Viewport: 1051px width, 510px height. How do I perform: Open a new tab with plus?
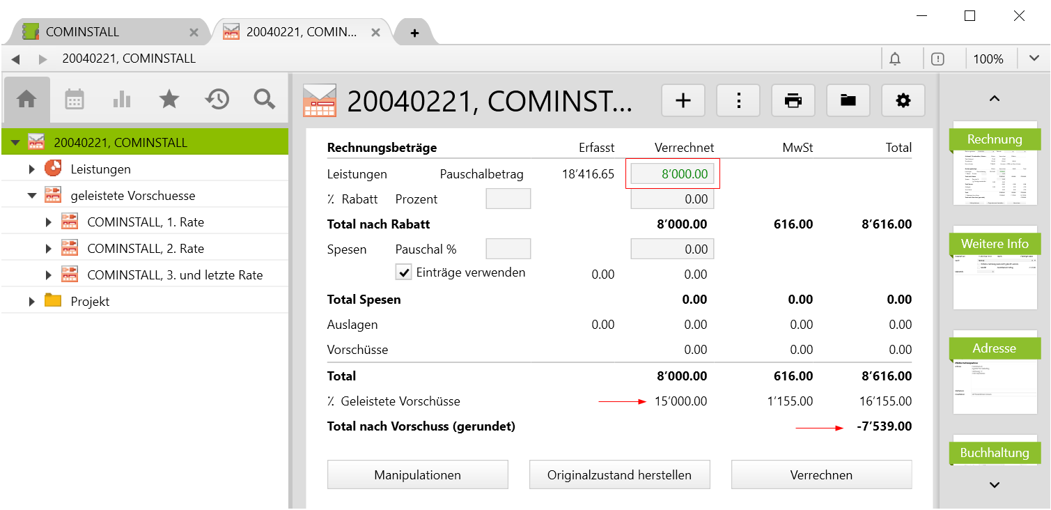[414, 33]
